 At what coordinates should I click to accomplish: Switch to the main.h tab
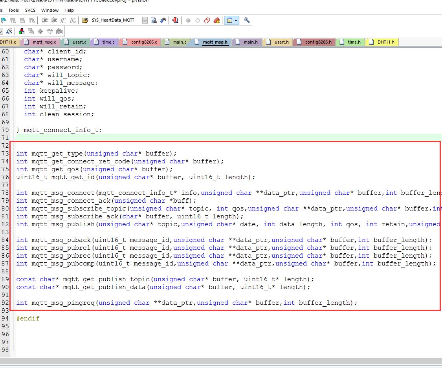247,42
